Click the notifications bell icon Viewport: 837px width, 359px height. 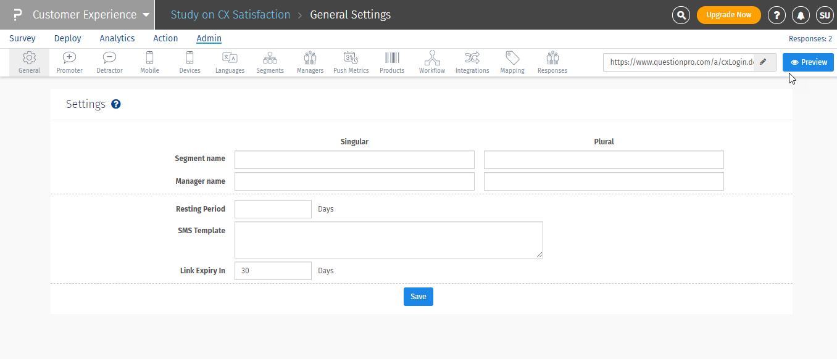click(x=801, y=15)
